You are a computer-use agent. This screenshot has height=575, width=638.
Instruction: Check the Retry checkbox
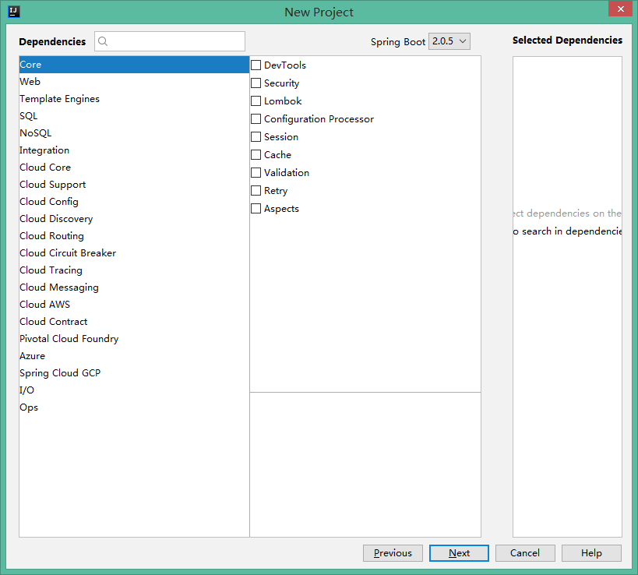[x=256, y=190]
